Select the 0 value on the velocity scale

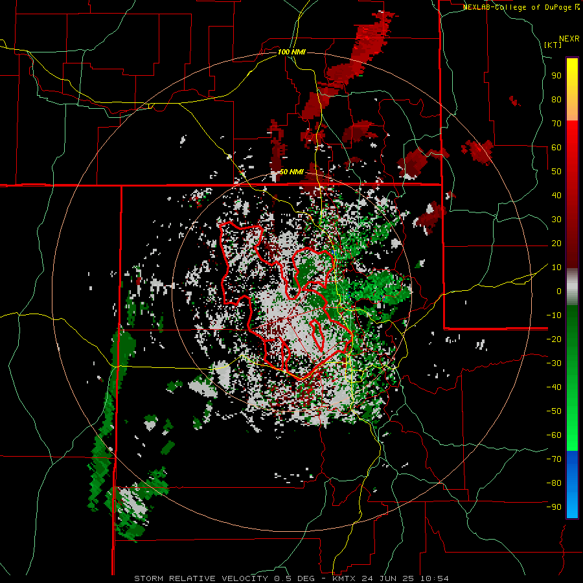click(559, 291)
